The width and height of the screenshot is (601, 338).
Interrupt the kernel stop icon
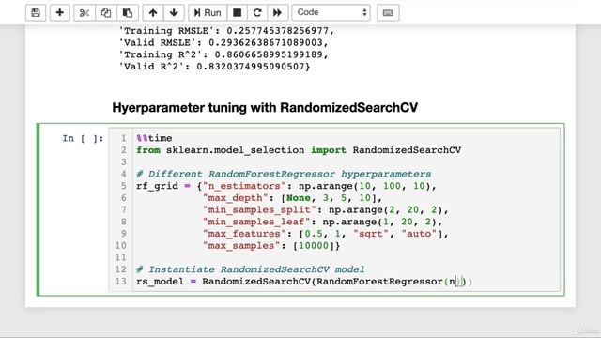coord(238,12)
